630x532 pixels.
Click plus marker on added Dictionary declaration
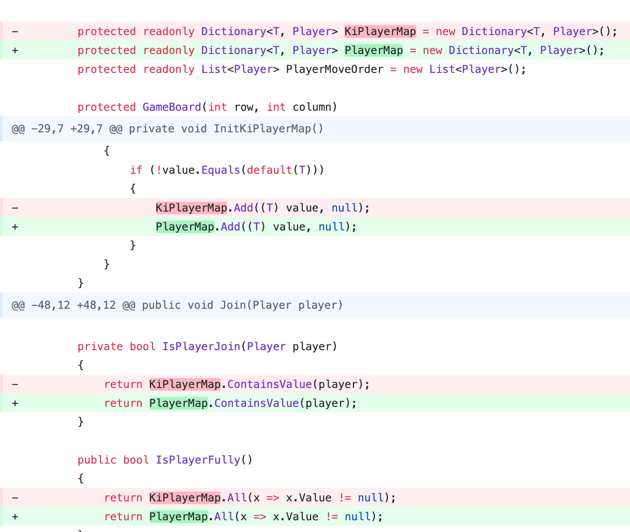pyautogui.click(x=15, y=50)
